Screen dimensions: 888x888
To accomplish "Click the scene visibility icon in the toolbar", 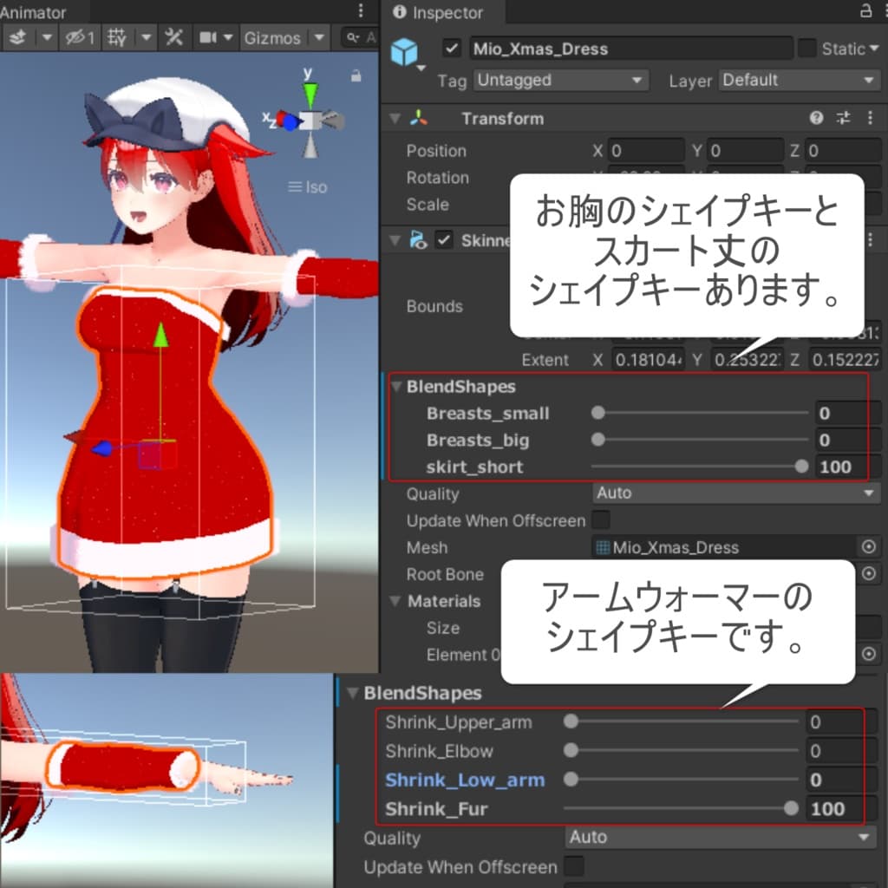I will (x=74, y=37).
